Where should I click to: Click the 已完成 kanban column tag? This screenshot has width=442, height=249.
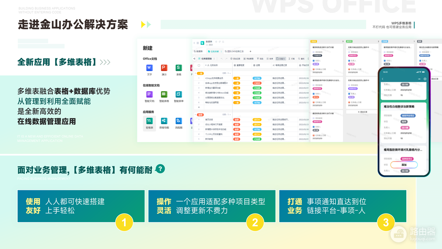click(x=384, y=41)
